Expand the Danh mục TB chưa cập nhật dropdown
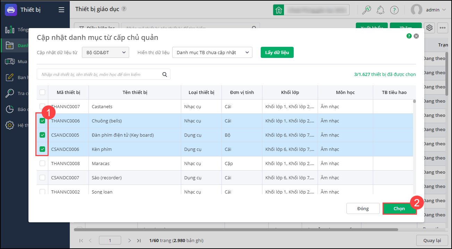This screenshot has width=452, height=249. pyautogui.click(x=212, y=52)
